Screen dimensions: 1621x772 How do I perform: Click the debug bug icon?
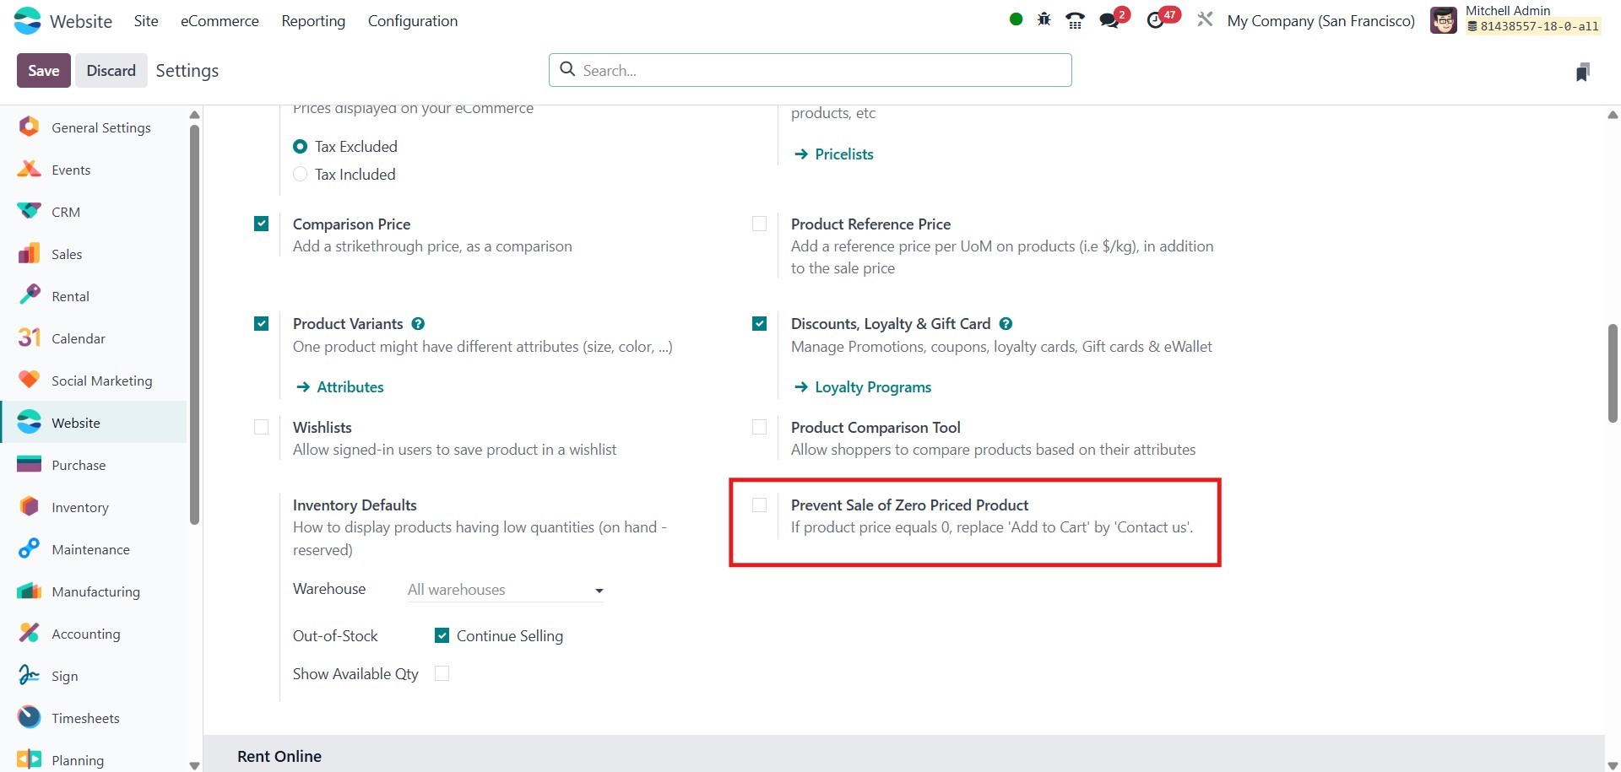(x=1044, y=19)
